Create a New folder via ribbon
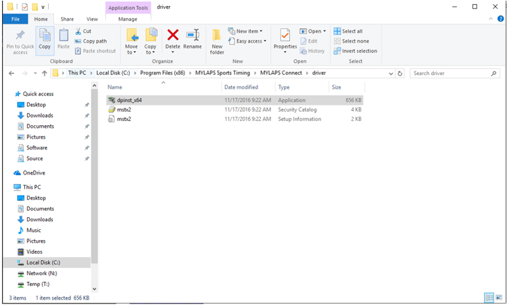 pyautogui.click(x=217, y=41)
